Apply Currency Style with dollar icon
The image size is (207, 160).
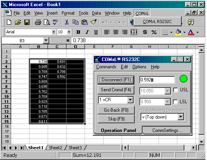(145, 32)
